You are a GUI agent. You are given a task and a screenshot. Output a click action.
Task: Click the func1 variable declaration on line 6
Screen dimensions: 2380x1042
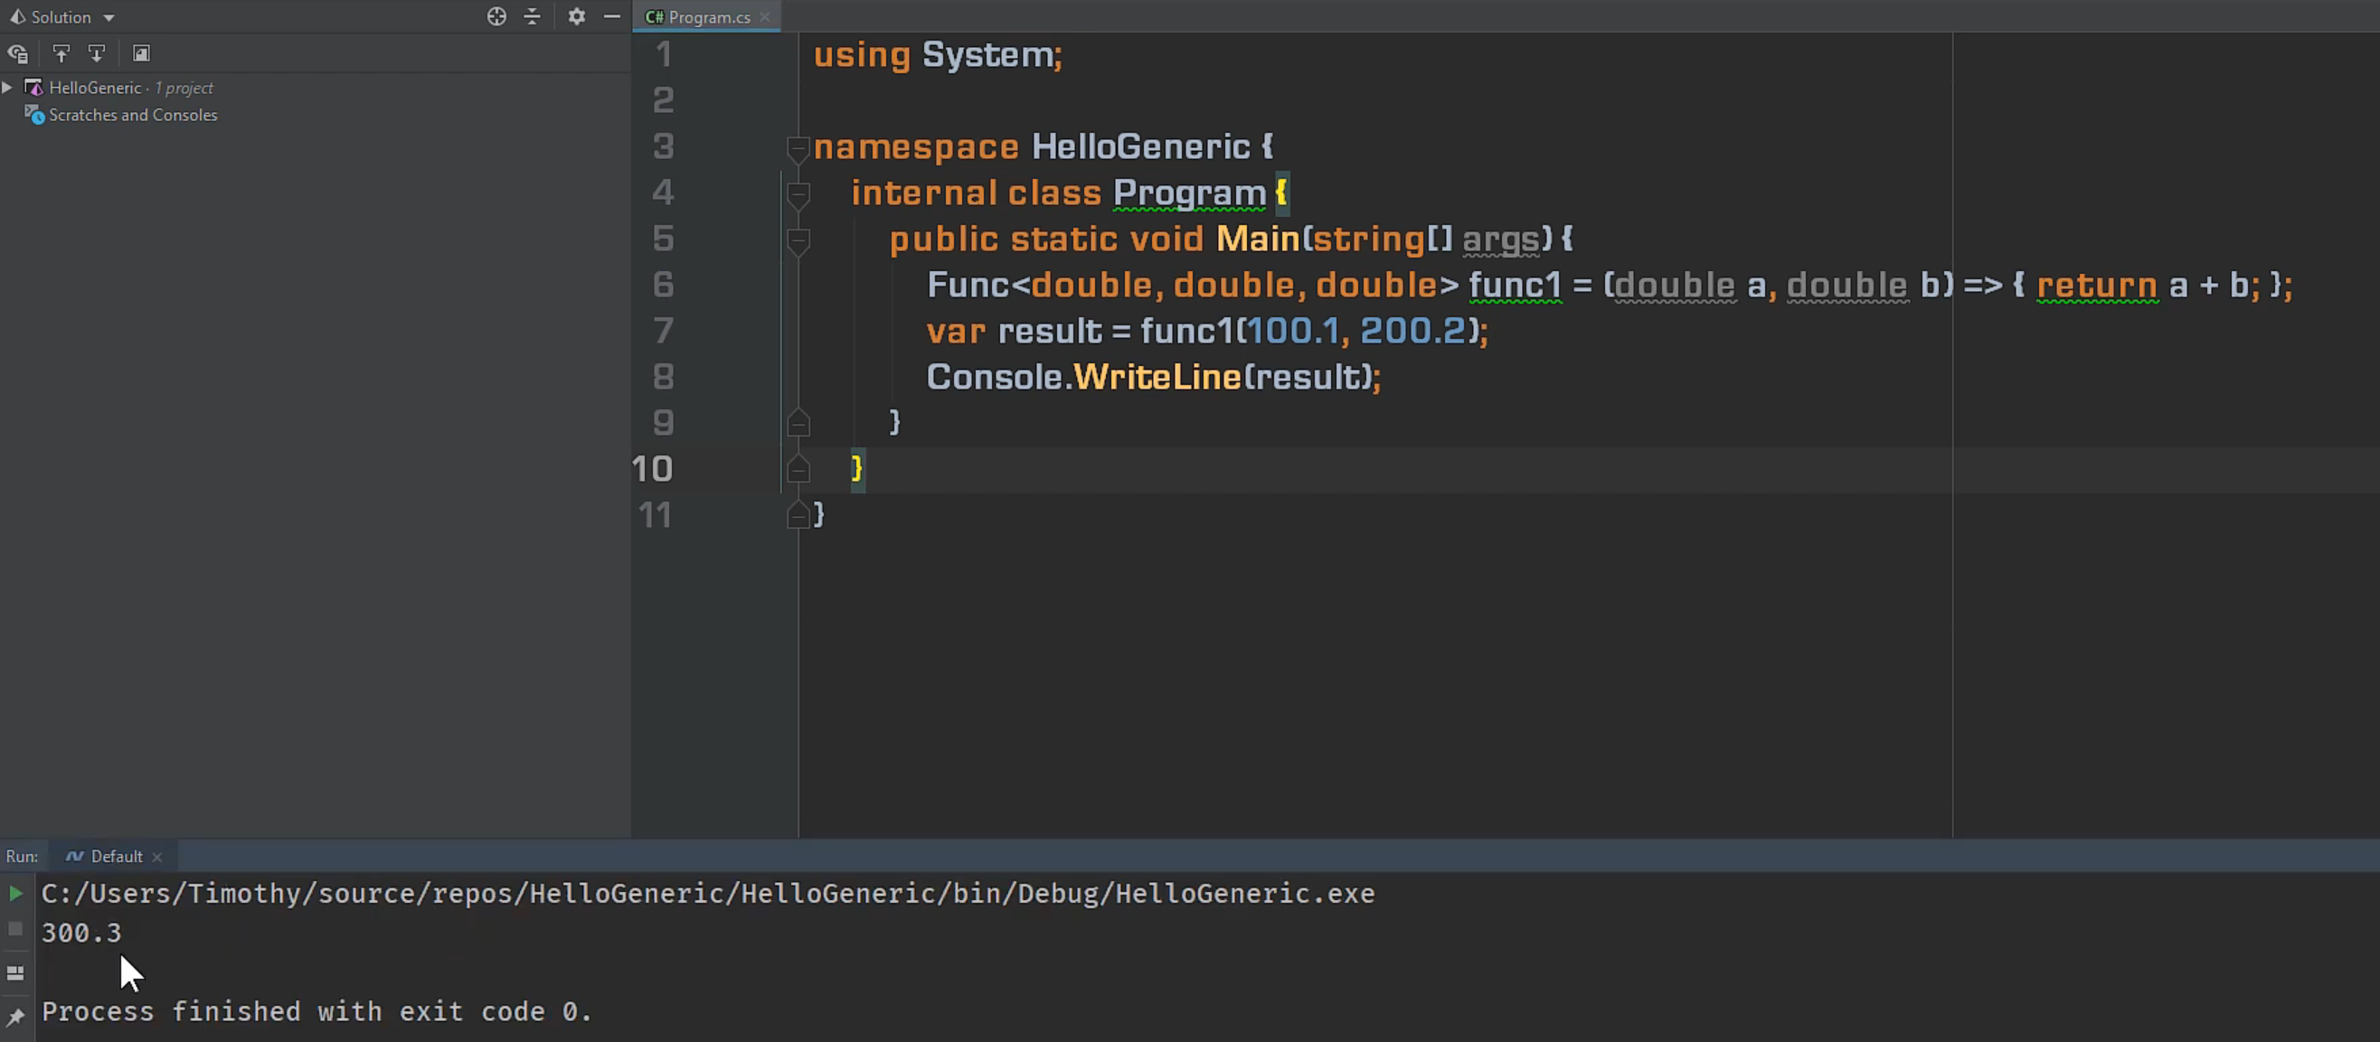tap(1516, 285)
